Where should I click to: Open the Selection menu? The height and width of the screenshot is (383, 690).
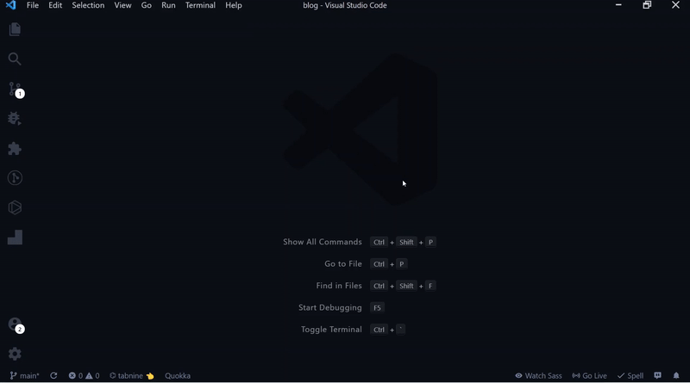88,5
